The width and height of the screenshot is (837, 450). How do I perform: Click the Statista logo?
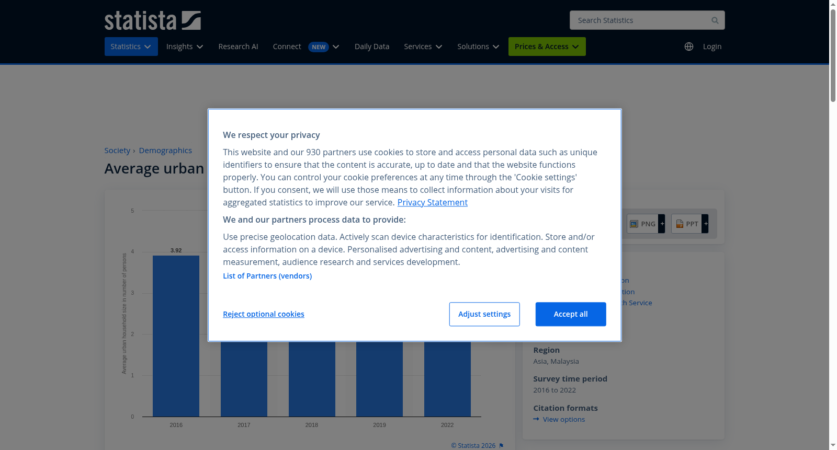pyautogui.click(x=152, y=20)
